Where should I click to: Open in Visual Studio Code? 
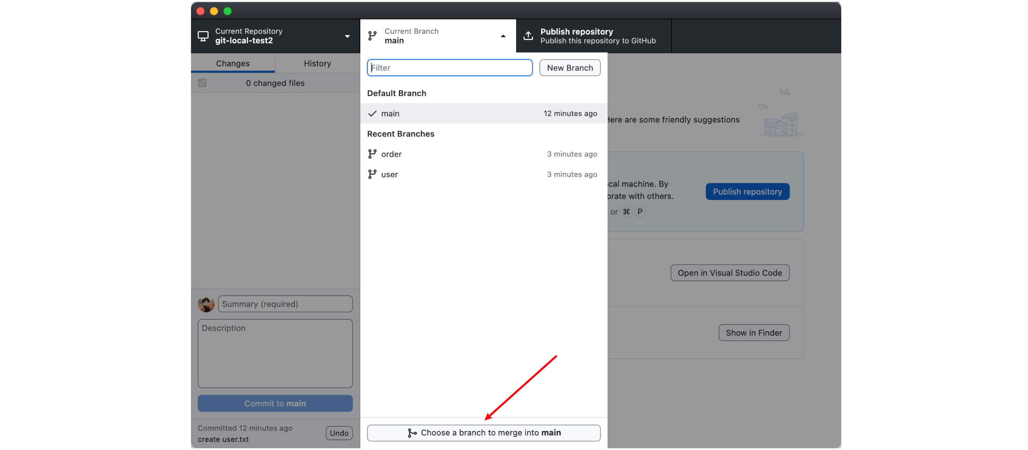(x=730, y=273)
